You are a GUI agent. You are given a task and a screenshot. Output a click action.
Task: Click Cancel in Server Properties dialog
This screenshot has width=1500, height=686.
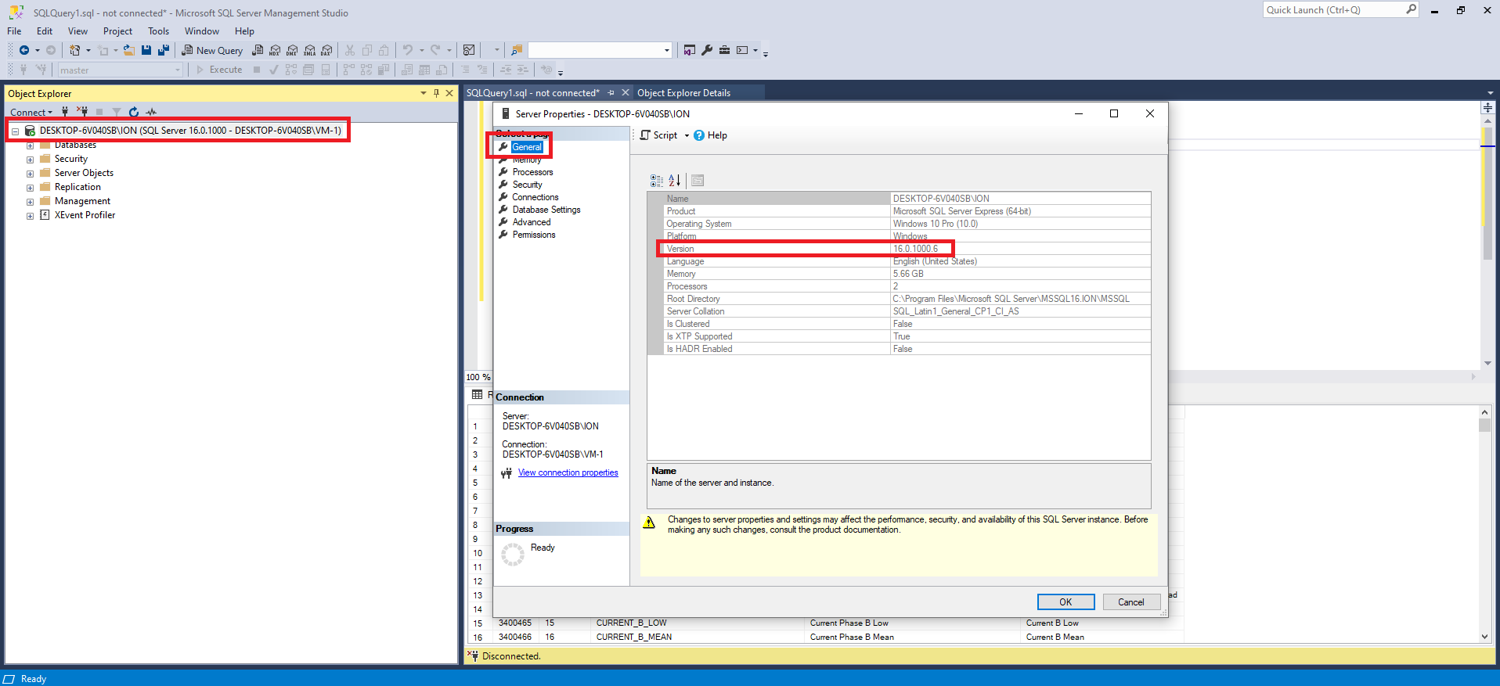[1130, 602]
